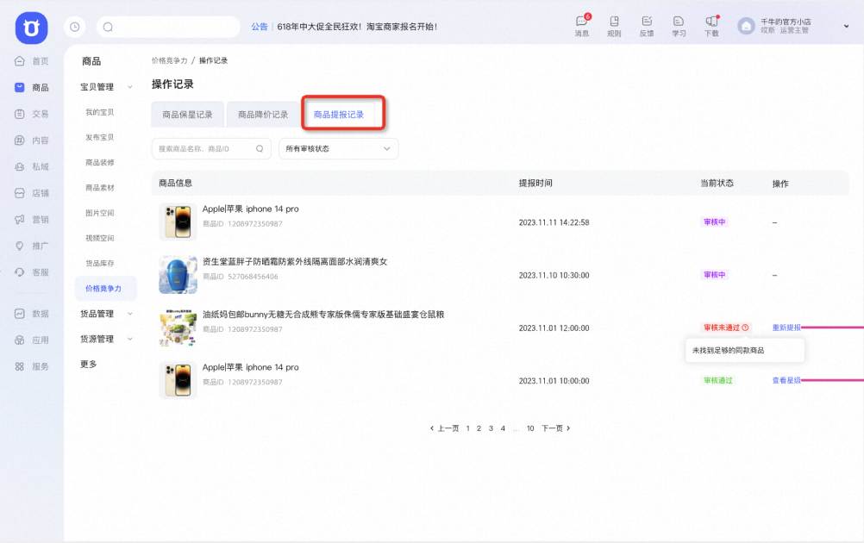Image resolution: width=864 pixels, height=543 pixels.
Task: Select 价格竞争力 in the submenu
Action: click(105, 289)
